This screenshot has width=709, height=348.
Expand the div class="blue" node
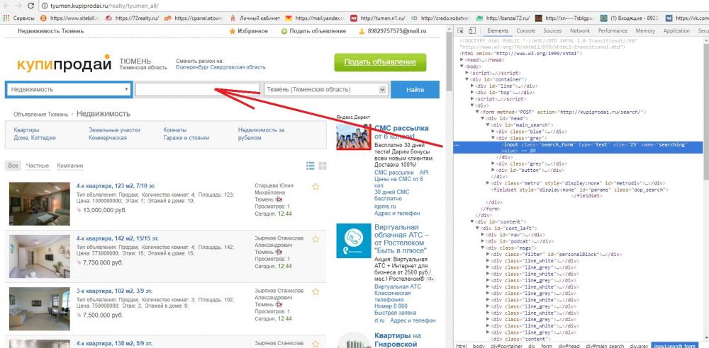click(x=493, y=132)
